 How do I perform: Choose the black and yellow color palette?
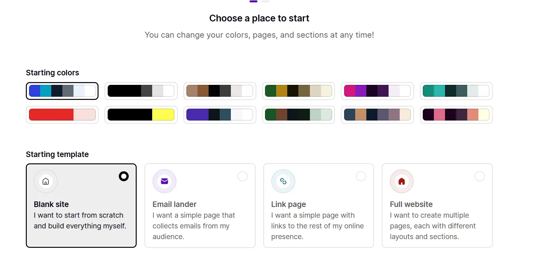tap(141, 115)
